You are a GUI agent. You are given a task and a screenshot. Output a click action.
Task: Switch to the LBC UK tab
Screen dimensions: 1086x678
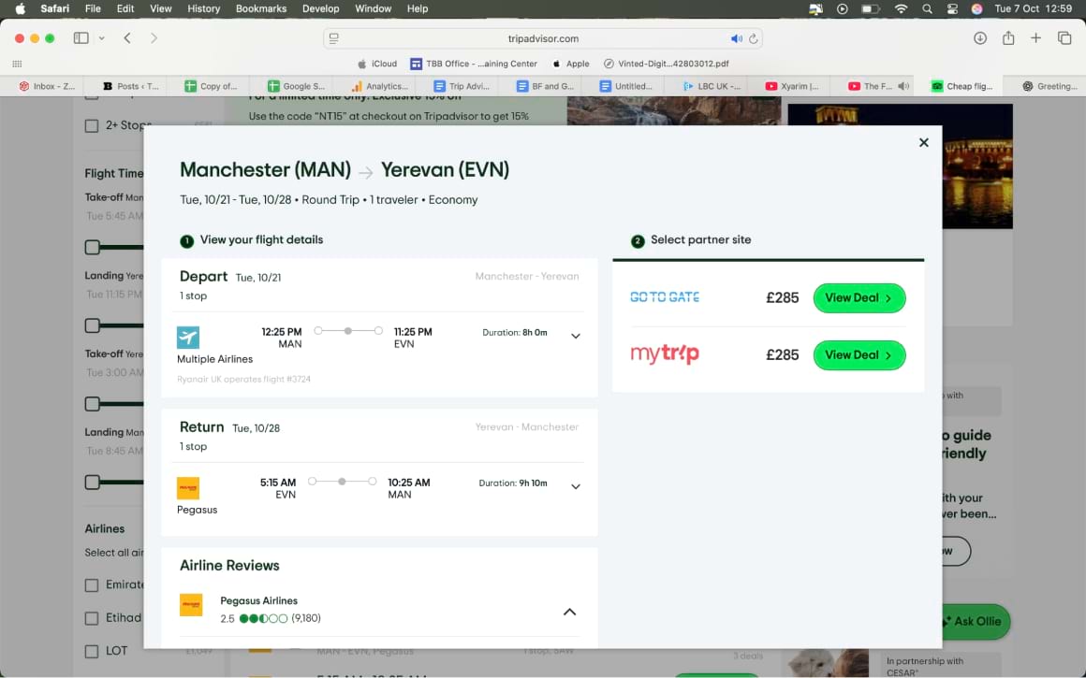(x=712, y=86)
